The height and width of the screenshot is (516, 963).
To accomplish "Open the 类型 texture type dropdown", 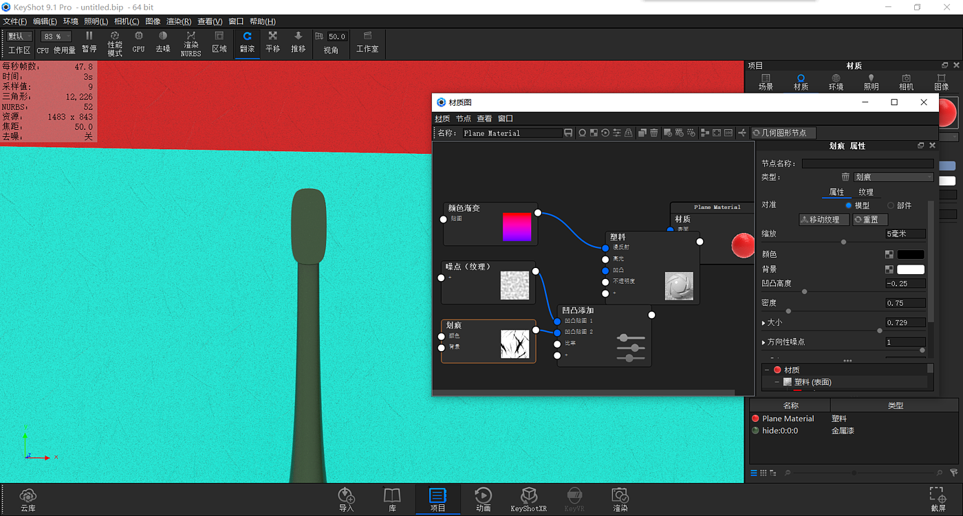I will click(894, 177).
